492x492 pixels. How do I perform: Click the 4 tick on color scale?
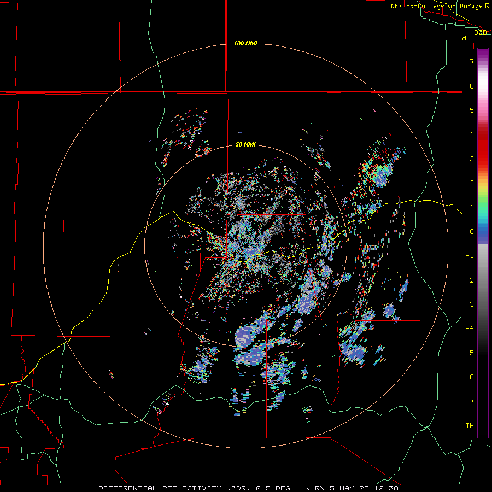[x=472, y=134]
